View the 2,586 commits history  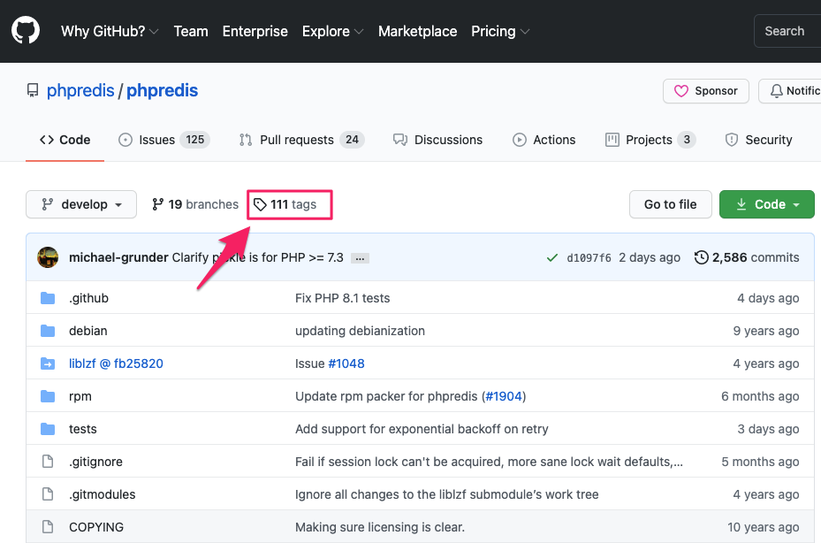pyautogui.click(x=747, y=257)
